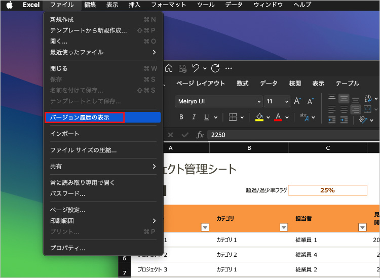
Task: Open the Home icon in Excel's quick access toolbar
Action: (169, 68)
